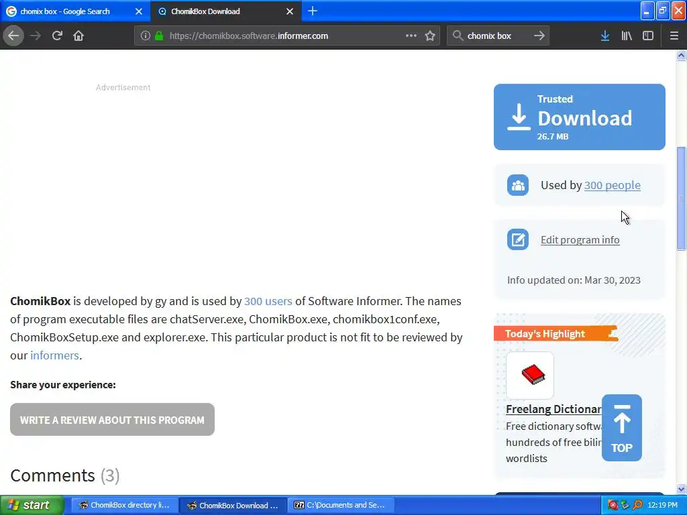Image resolution: width=687 pixels, height=515 pixels.
Task: Switch to ChomikBox Download taskbar window
Action: click(233, 506)
